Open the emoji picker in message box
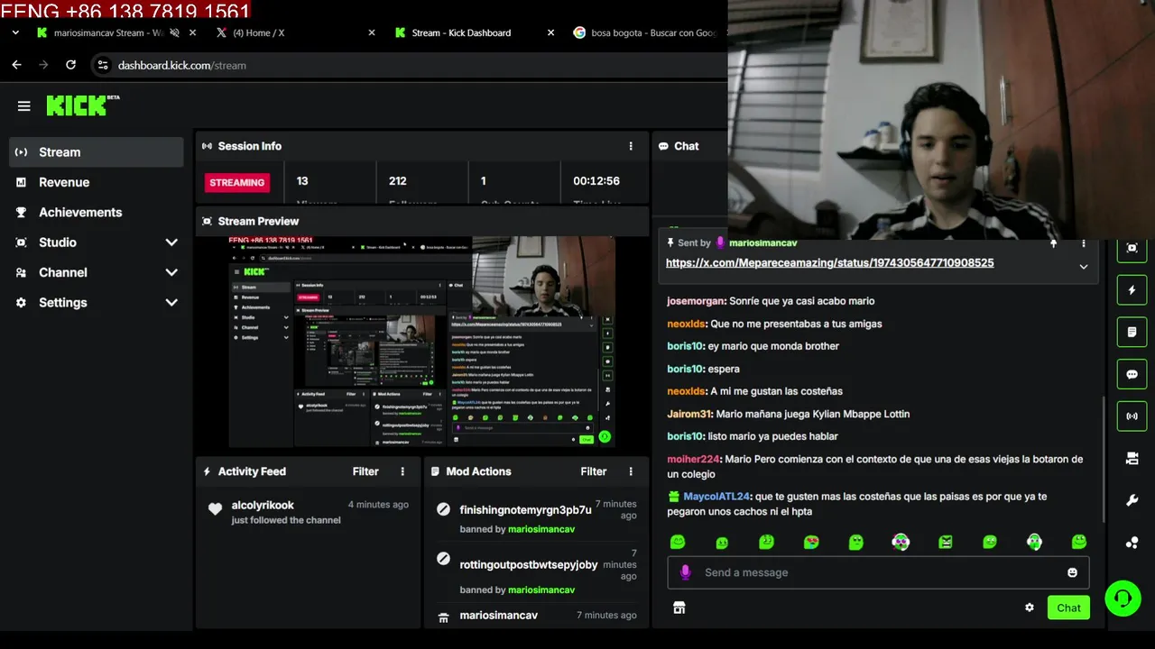1155x649 pixels. pos(1072,572)
